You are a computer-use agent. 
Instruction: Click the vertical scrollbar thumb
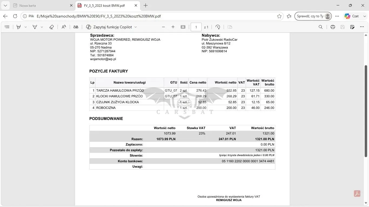click(366, 111)
